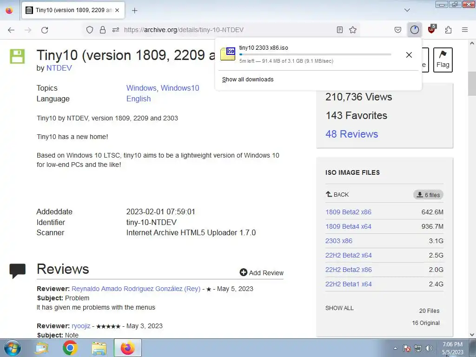This screenshot has width=476, height=357.
Task: Open a new browser tab
Action: (134, 10)
